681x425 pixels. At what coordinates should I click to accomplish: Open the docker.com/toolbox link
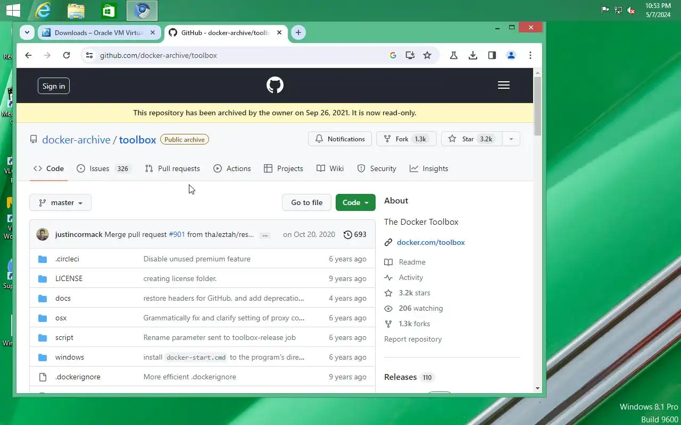click(431, 242)
